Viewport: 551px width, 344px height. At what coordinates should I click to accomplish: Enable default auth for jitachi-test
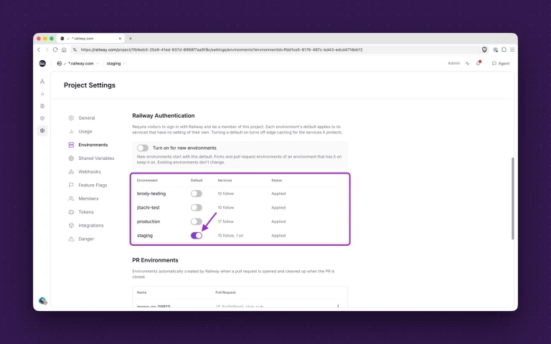[197, 207]
